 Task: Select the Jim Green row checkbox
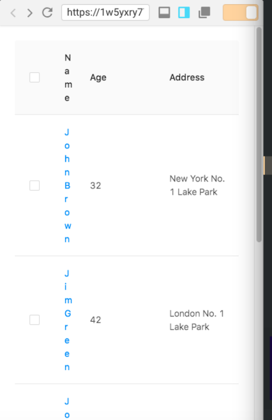[x=34, y=320]
